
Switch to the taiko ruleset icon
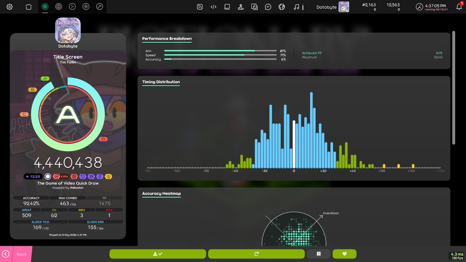[58, 7]
